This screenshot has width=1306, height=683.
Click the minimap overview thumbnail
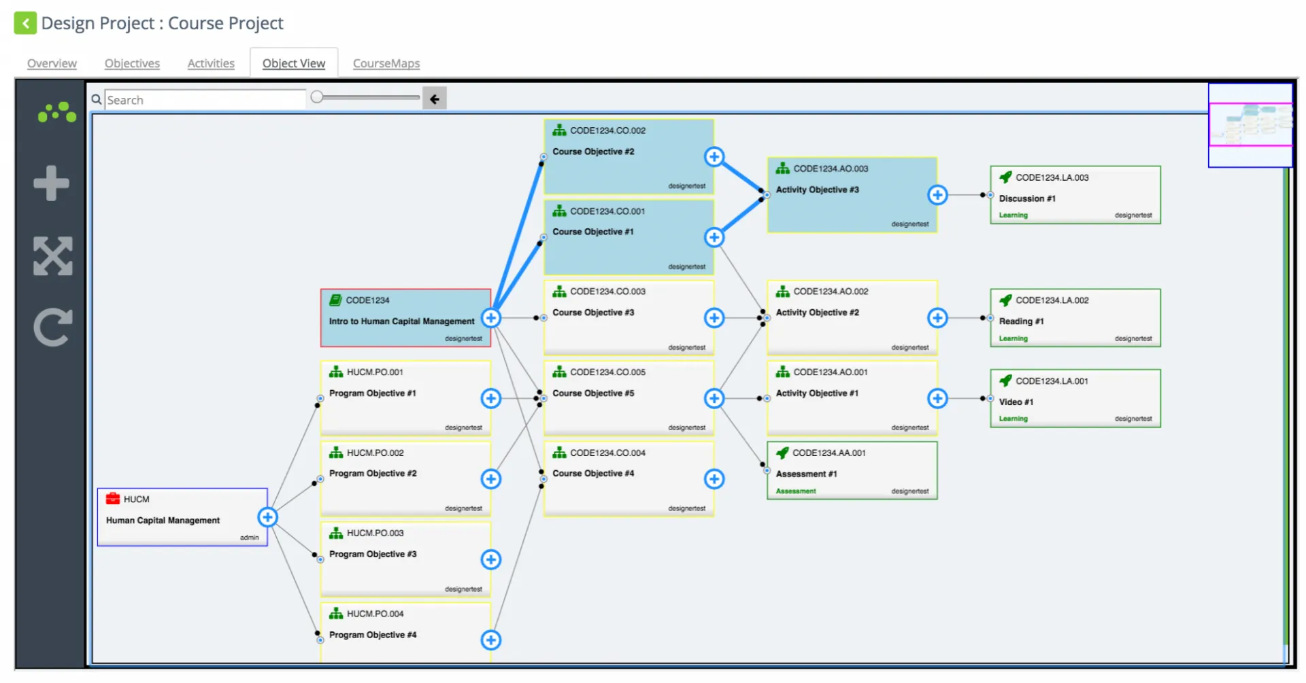tap(1250, 125)
